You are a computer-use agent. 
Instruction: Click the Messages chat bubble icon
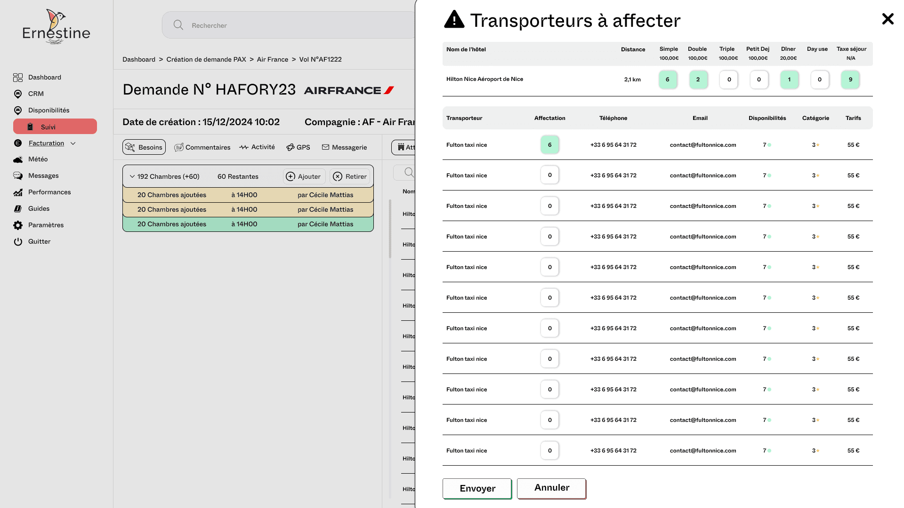[18, 176]
